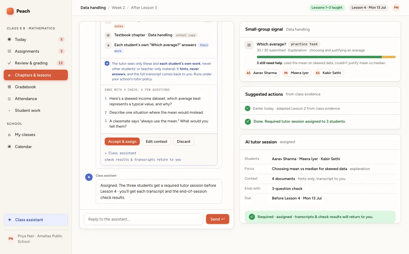Viewport: 409px width, 254px height.
Task: Click the Student work sparkle icon
Action: pos(9,110)
